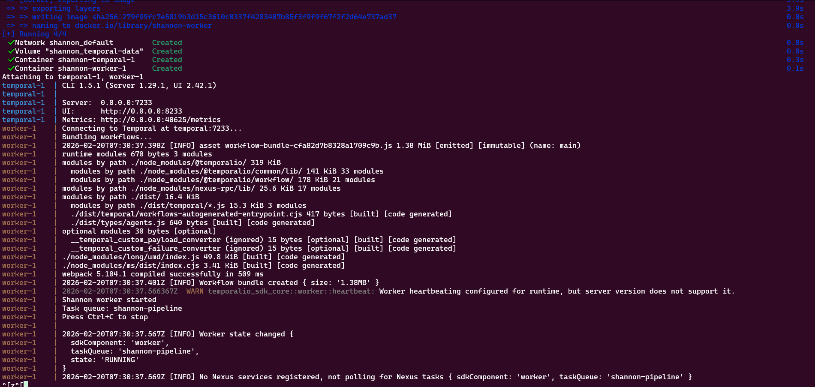Image resolution: width=815 pixels, height=387 pixels.
Task: Click "Created" status for Network shannon_default
Action: (x=167, y=42)
